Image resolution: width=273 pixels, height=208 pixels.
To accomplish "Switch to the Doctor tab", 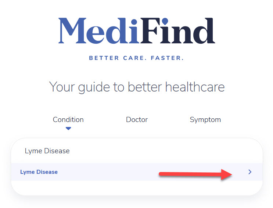I will point(137,120).
